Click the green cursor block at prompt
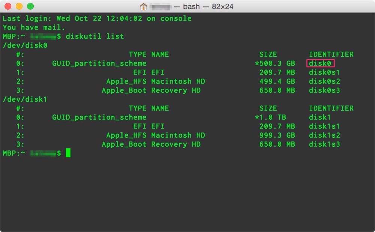This screenshot has height=232, width=375. click(68, 153)
